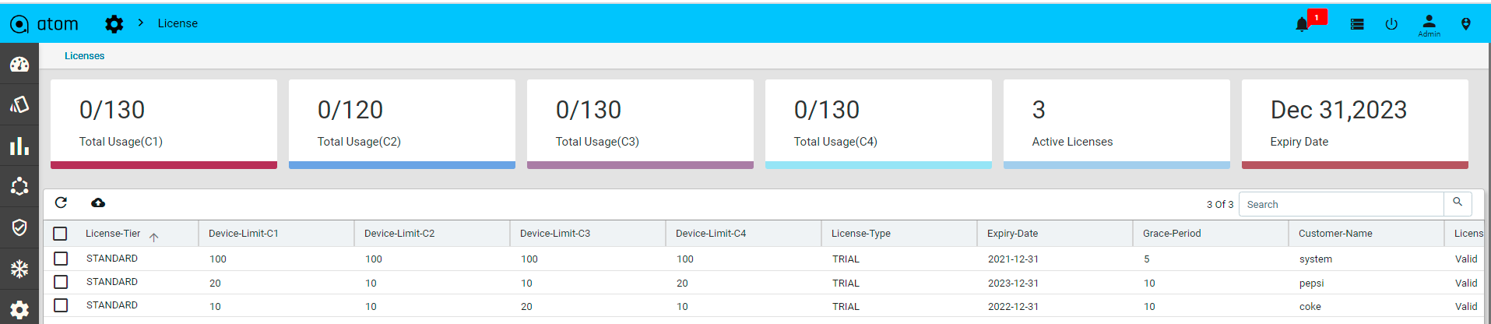Toggle the select-all header checkbox
The width and height of the screenshot is (1491, 324).
pyautogui.click(x=60, y=234)
